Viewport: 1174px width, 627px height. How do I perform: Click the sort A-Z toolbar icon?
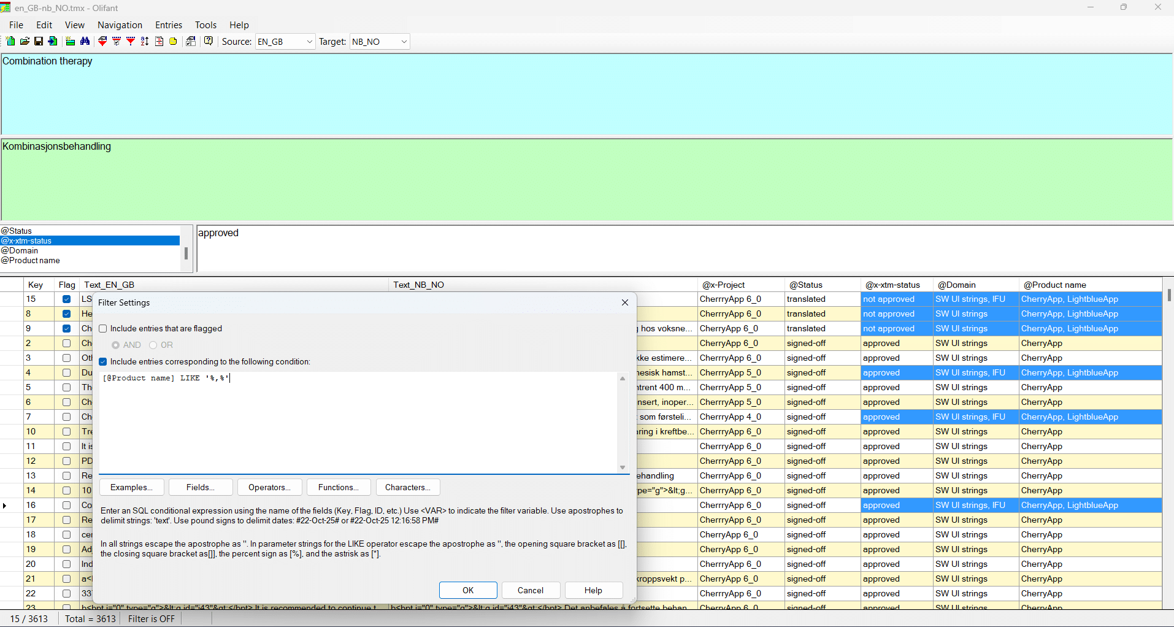(145, 41)
